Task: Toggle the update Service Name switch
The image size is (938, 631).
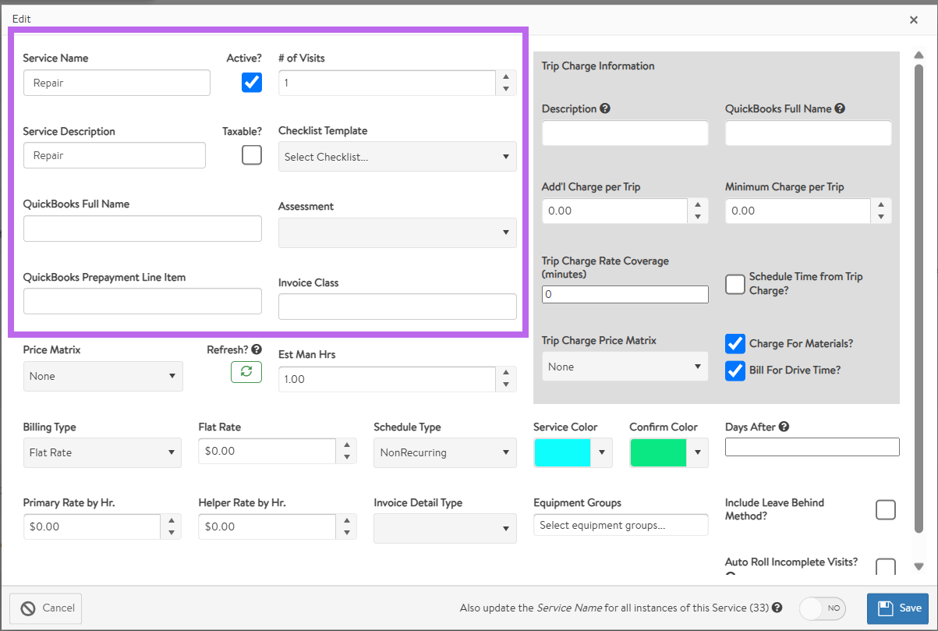Action: 823,608
